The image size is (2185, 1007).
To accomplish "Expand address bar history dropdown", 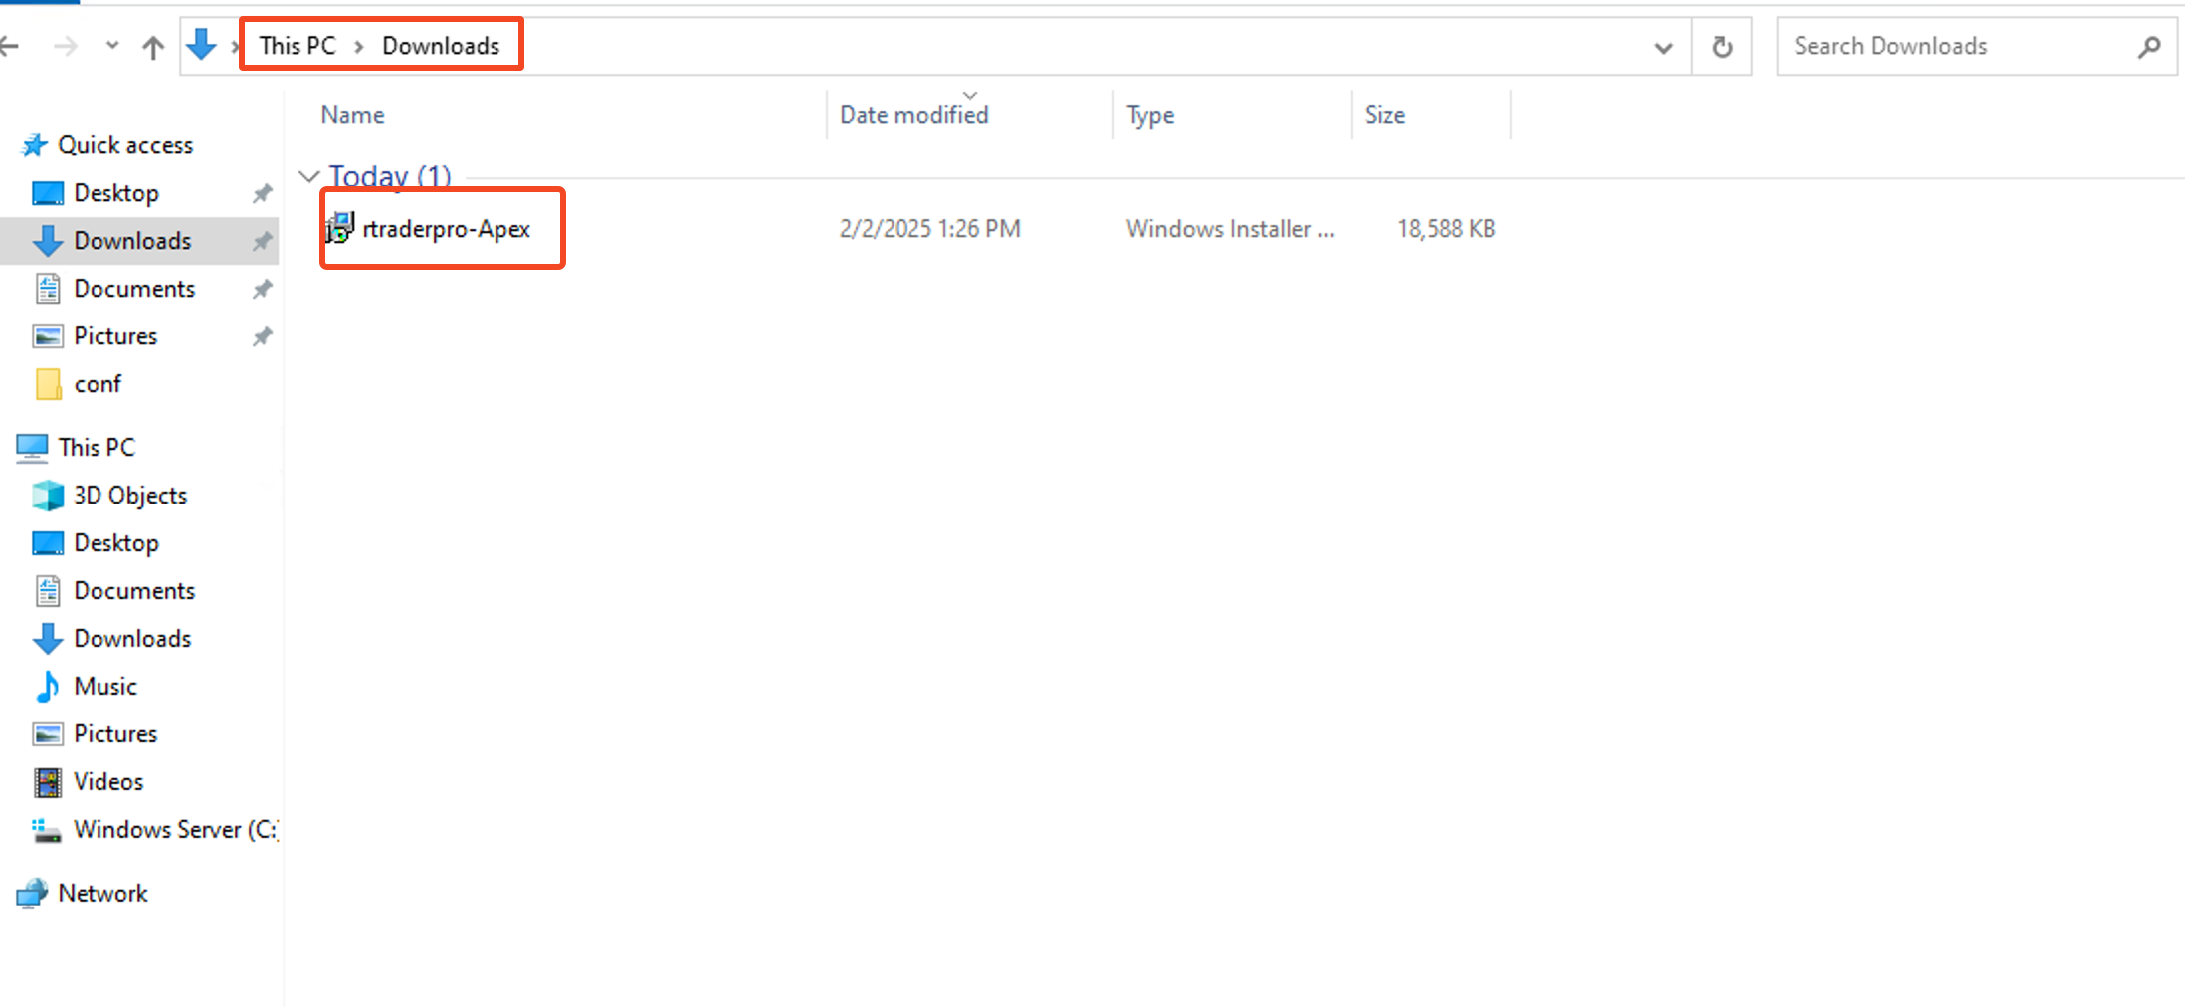I will [x=1663, y=47].
